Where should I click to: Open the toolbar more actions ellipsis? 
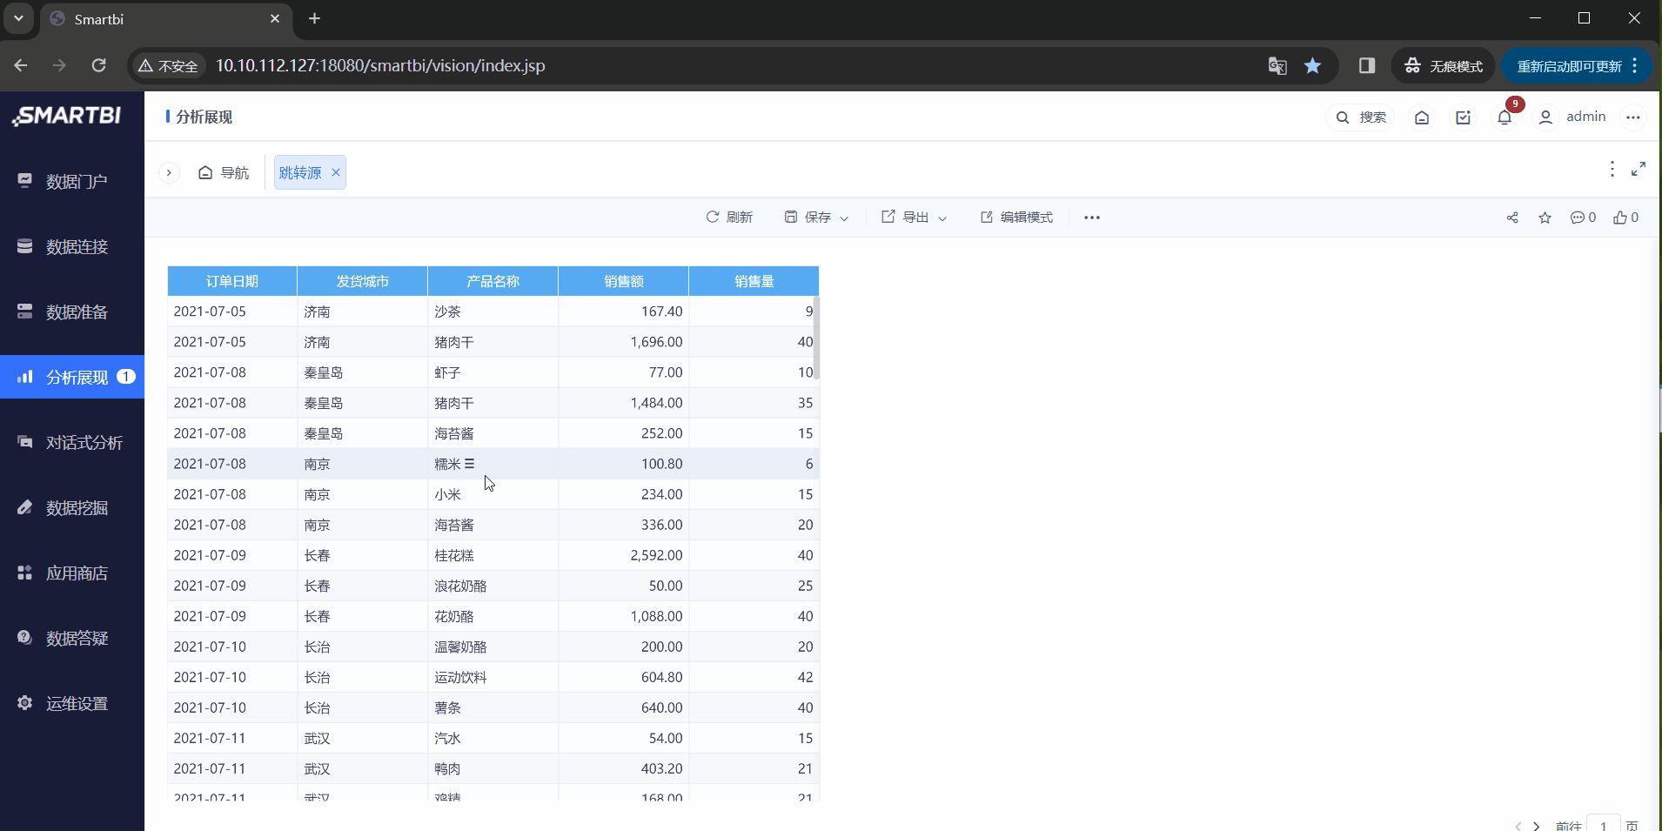(1092, 218)
